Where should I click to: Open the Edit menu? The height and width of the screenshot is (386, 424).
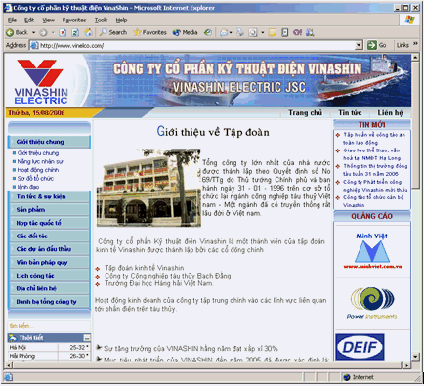tap(29, 20)
